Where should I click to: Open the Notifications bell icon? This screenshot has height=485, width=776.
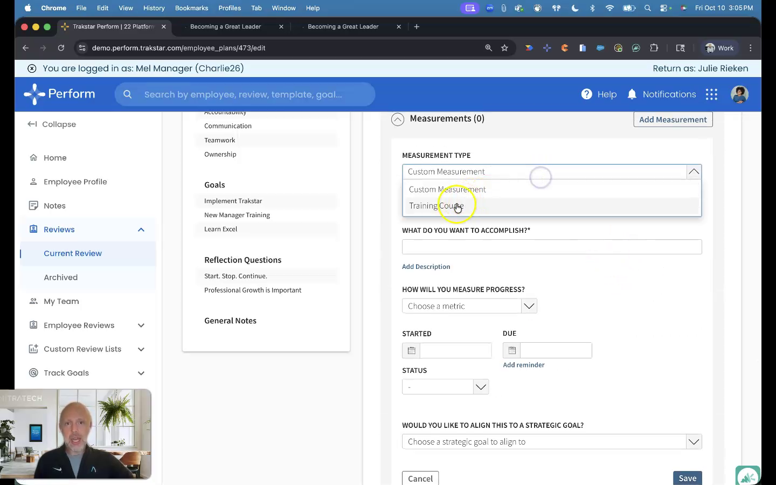point(632,94)
